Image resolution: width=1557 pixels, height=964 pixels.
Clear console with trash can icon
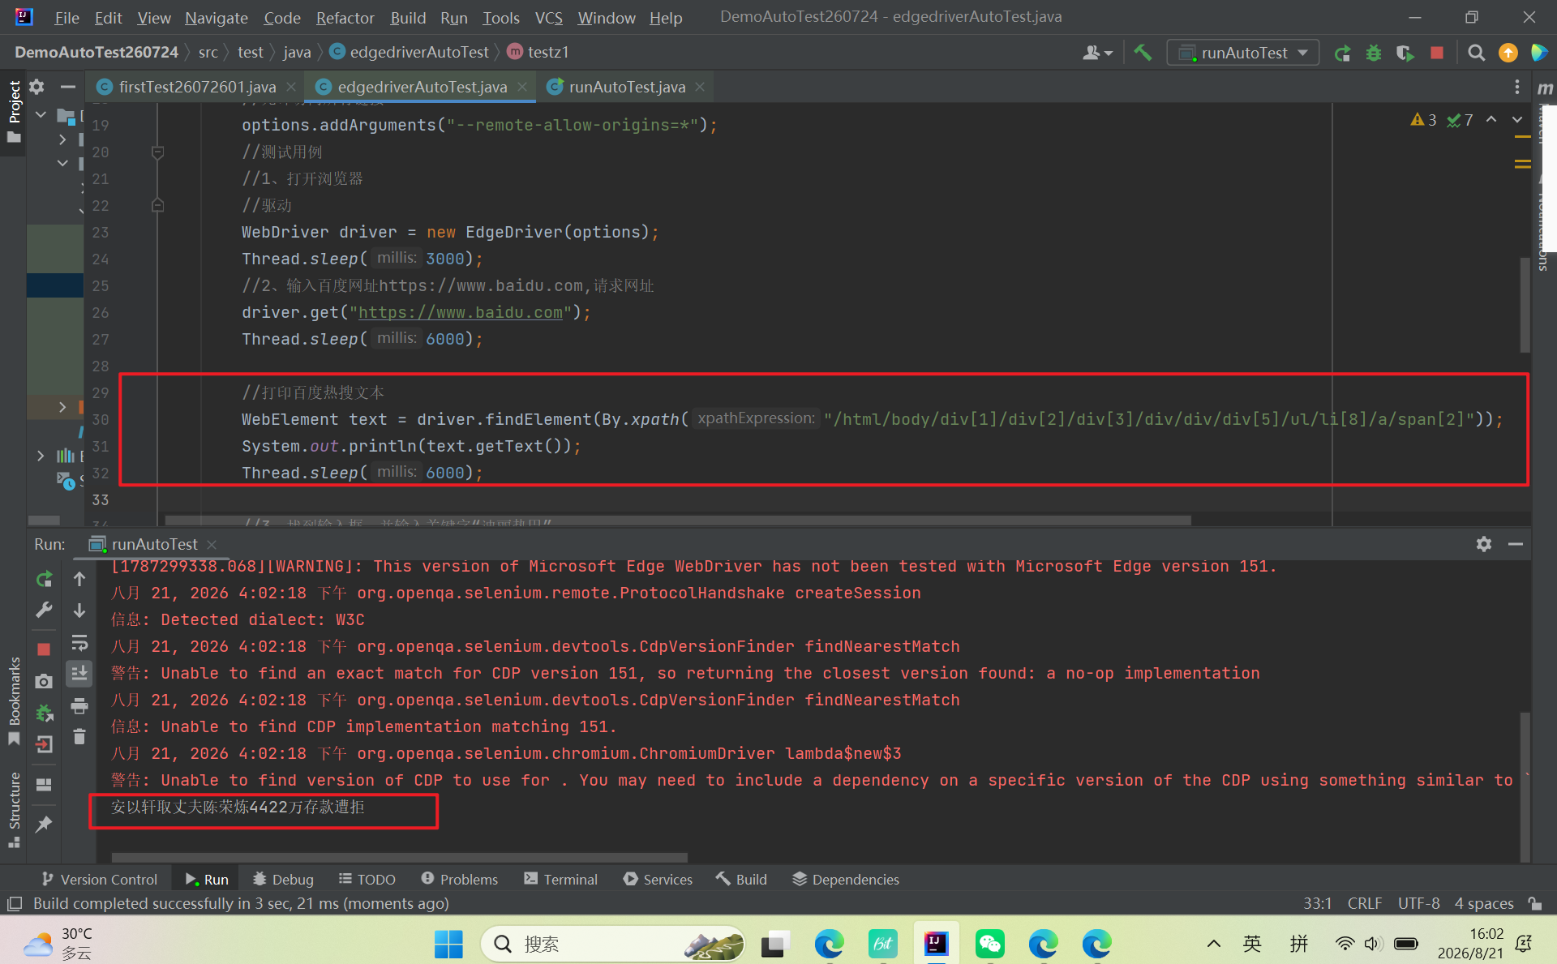(79, 737)
